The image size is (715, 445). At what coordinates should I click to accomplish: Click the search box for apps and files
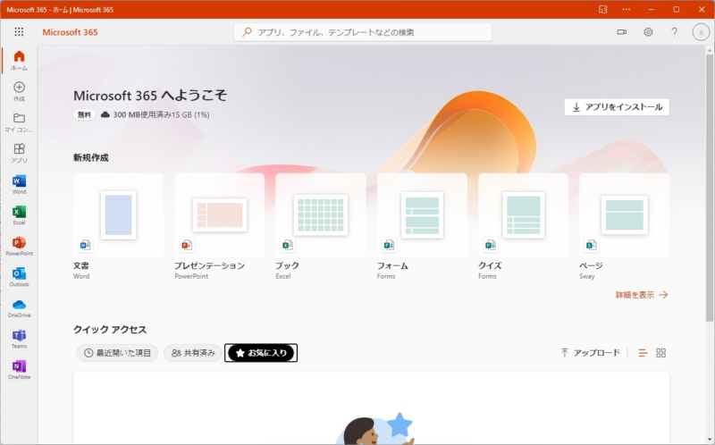(363, 32)
